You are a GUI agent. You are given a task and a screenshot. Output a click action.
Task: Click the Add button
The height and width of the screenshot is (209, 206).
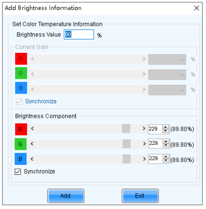(x=66, y=196)
